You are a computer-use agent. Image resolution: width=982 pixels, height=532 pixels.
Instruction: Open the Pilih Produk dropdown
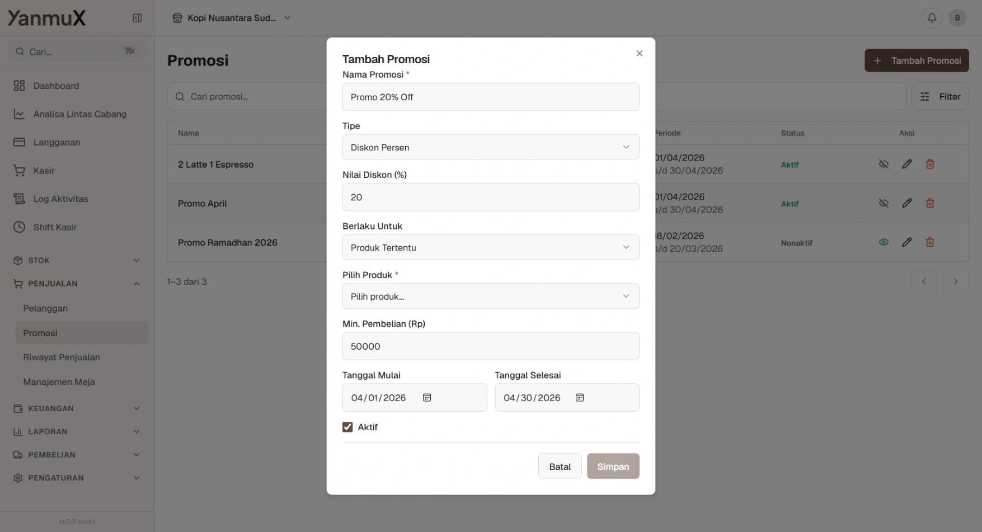490,296
